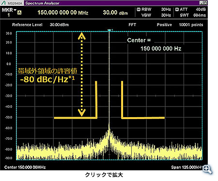Click the VBW label

click(146, 15)
